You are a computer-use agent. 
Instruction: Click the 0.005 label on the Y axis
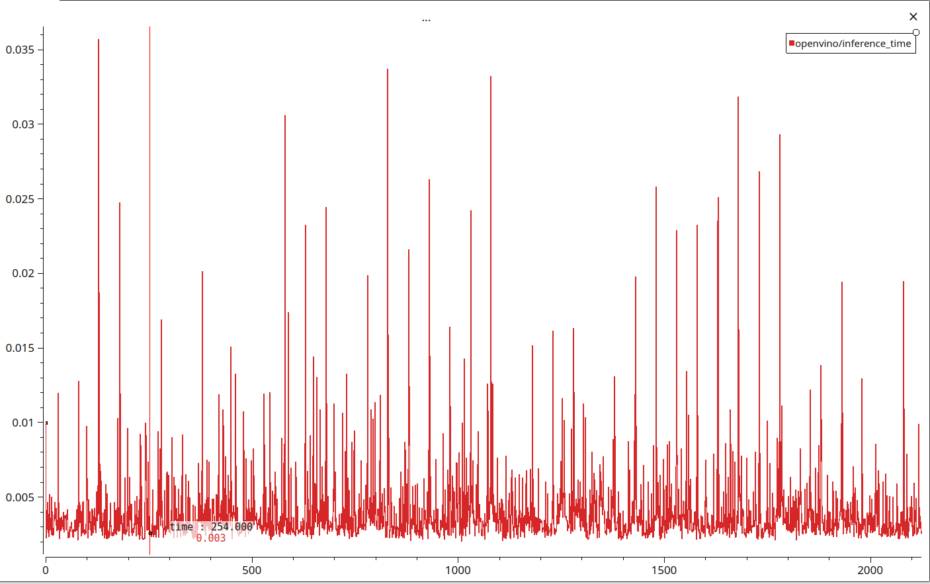pyautogui.click(x=20, y=497)
